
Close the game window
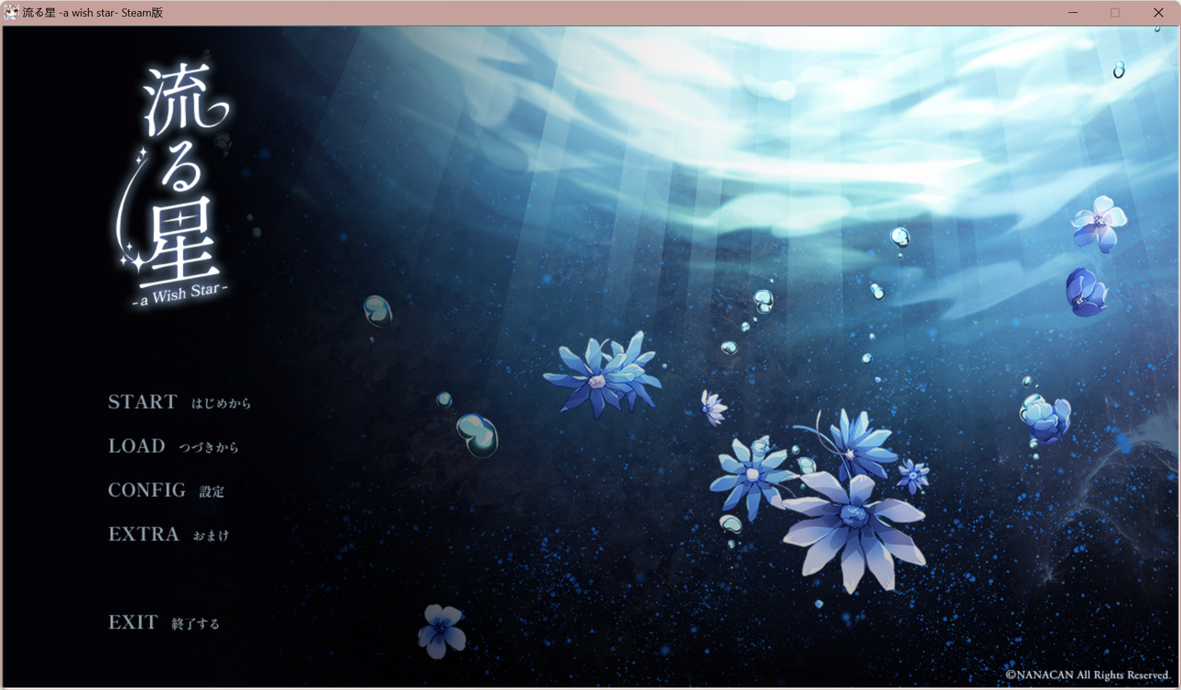click(x=1158, y=12)
